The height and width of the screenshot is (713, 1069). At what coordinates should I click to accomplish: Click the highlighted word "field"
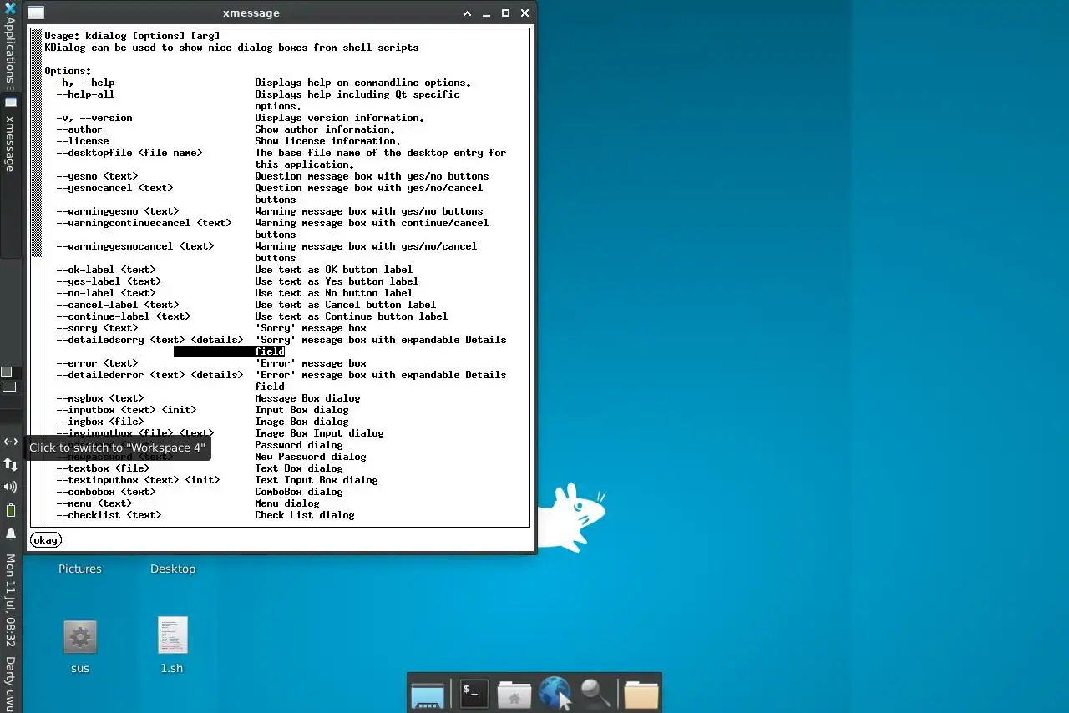(270, 351)
